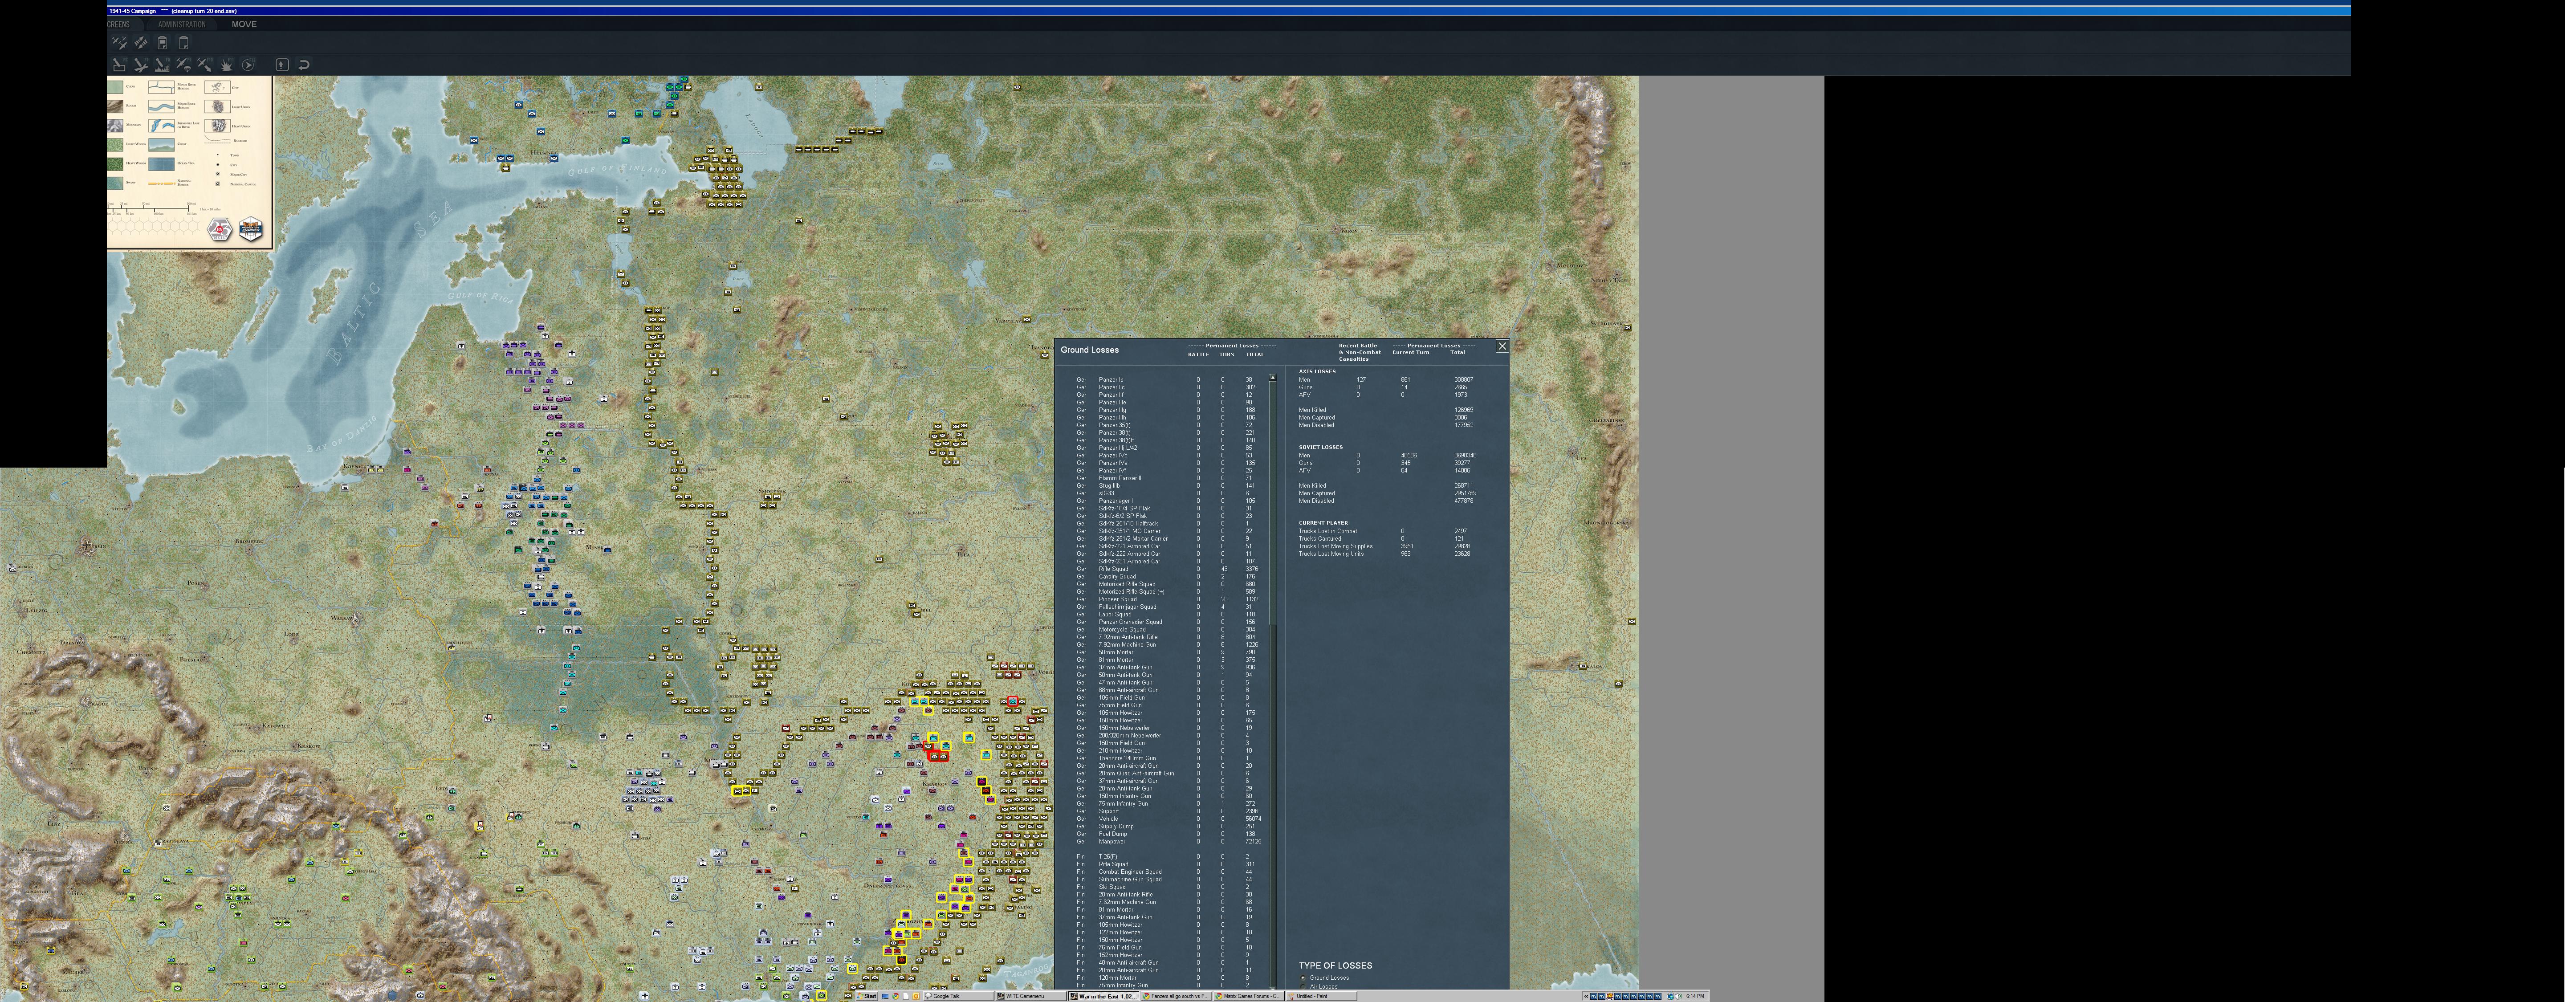Click the Panzer Ib row
Viewport: 2565px width, 1002px height.
[x=1166, y=379]
